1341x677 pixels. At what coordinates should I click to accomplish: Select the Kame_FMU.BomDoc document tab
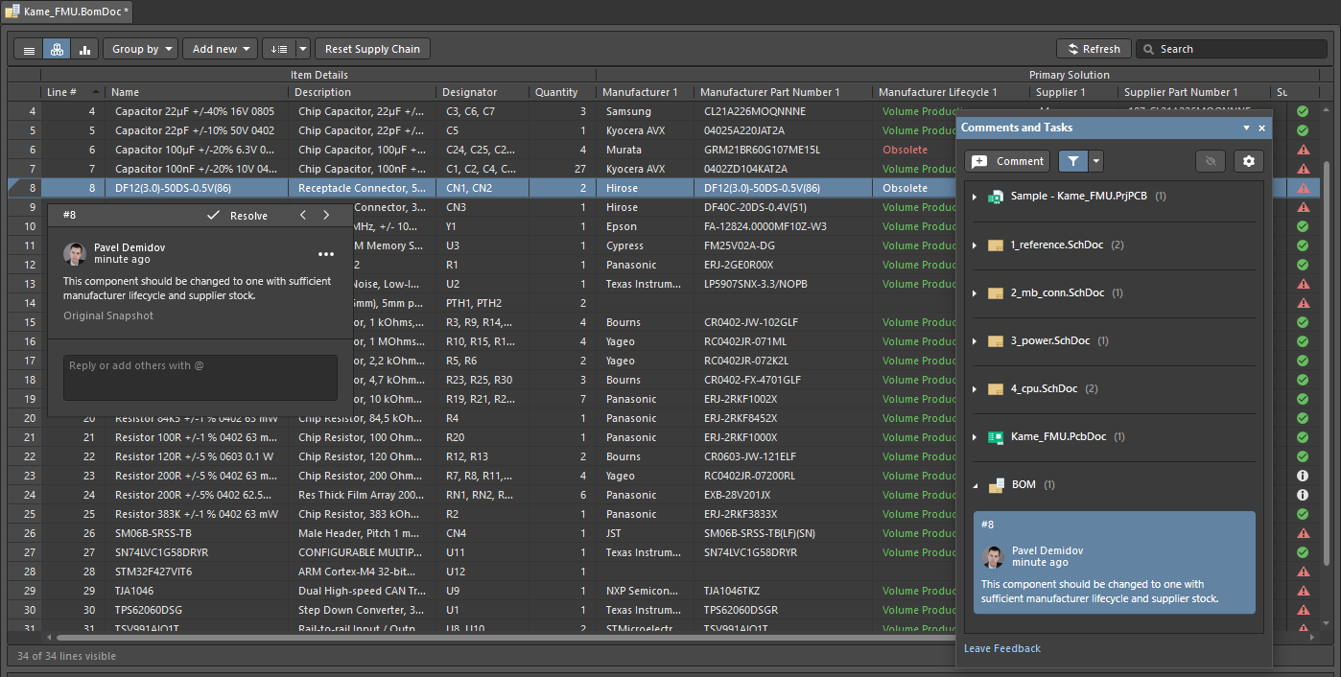point(67,11)
